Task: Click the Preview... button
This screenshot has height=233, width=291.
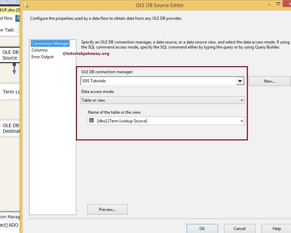Action: coord(107,209)
